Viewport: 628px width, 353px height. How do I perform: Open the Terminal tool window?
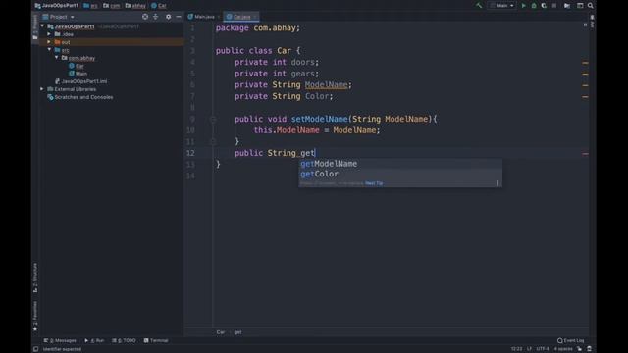point(156,340)
